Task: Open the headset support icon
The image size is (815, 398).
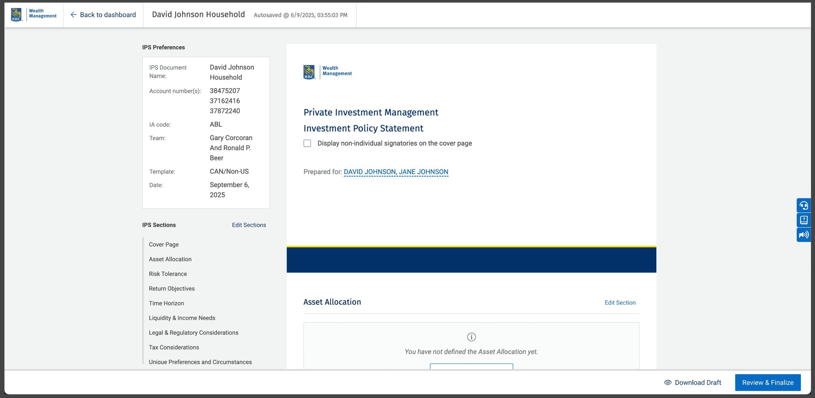Action: [x=803, y=205]
